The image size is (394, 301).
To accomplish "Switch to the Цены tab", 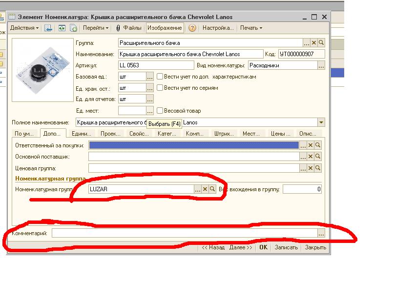I will pos(280,134).
